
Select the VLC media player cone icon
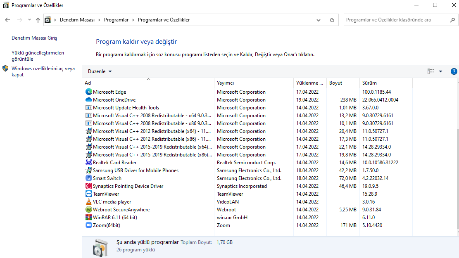click(x=88, y=201)
